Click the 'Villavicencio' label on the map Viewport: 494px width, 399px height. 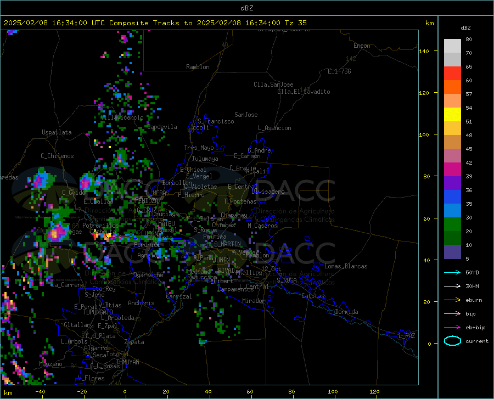coord(122,117)
